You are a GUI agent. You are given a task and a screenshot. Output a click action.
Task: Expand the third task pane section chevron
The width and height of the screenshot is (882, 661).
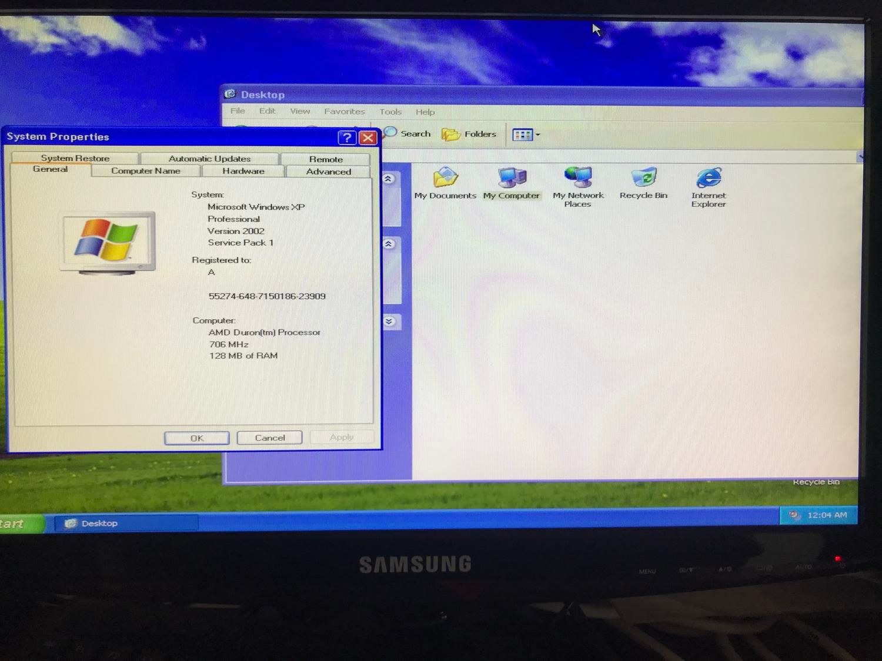(x=389, y=321)
